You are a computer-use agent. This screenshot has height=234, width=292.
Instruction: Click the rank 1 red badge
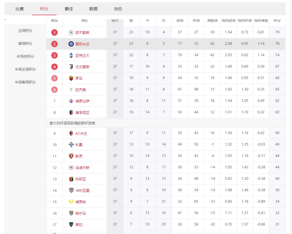pyautogui.click(x=54, y=33)
